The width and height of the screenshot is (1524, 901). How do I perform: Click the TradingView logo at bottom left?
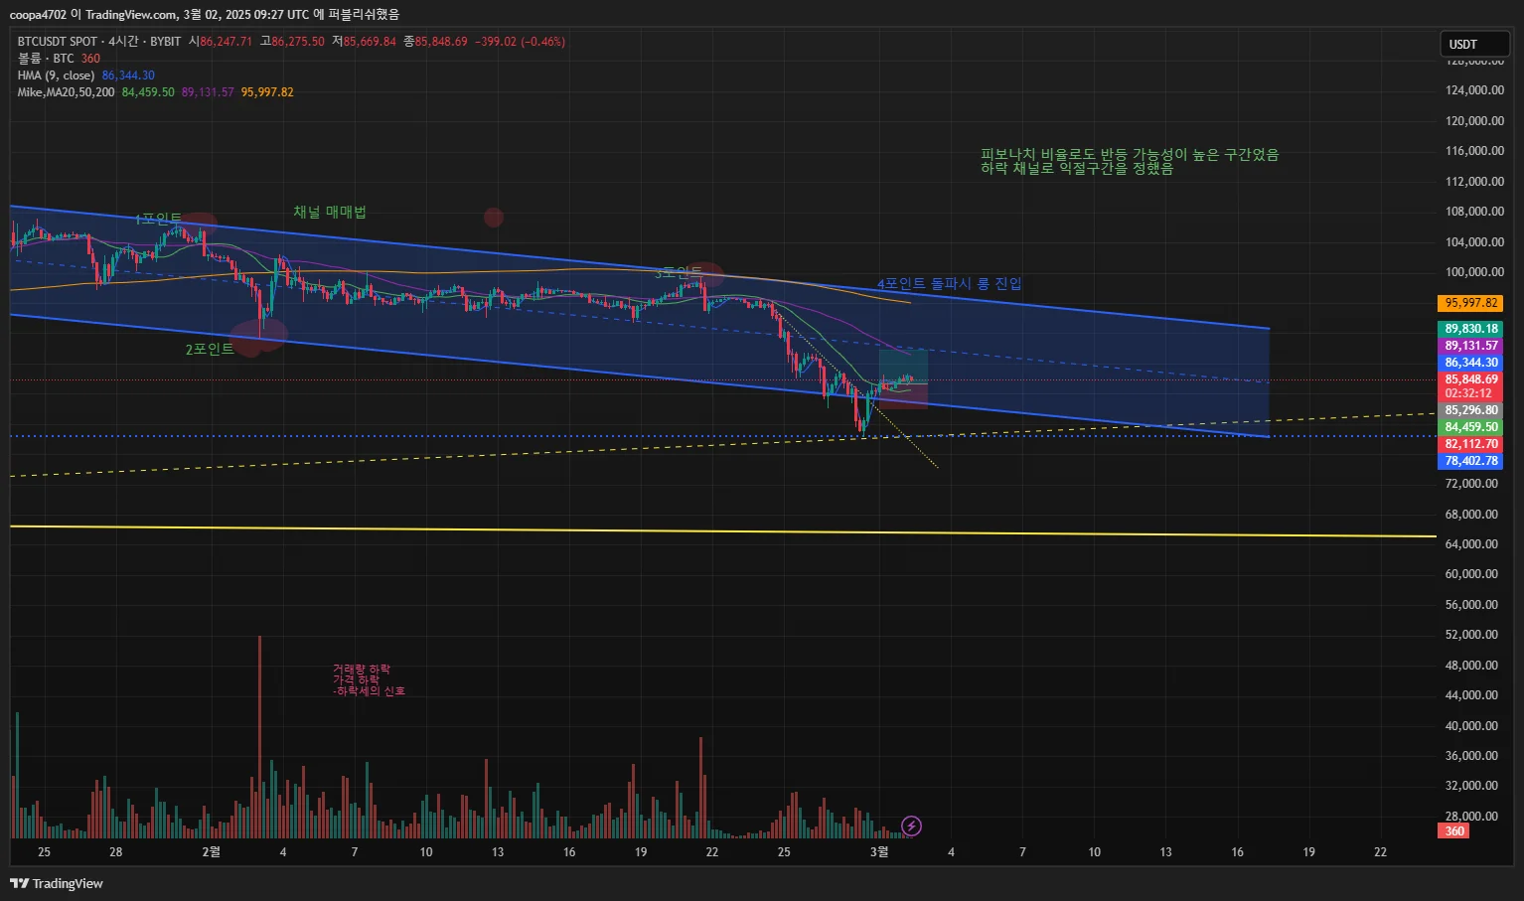click(57, 883)
